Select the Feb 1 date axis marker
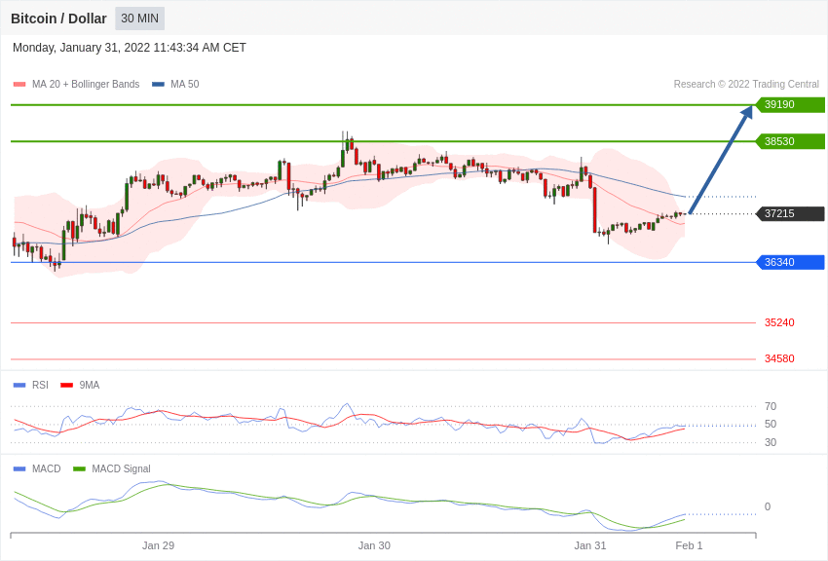The width and height of the screenshot is (828, 561). pyautogui.click(x=689, y=545)
